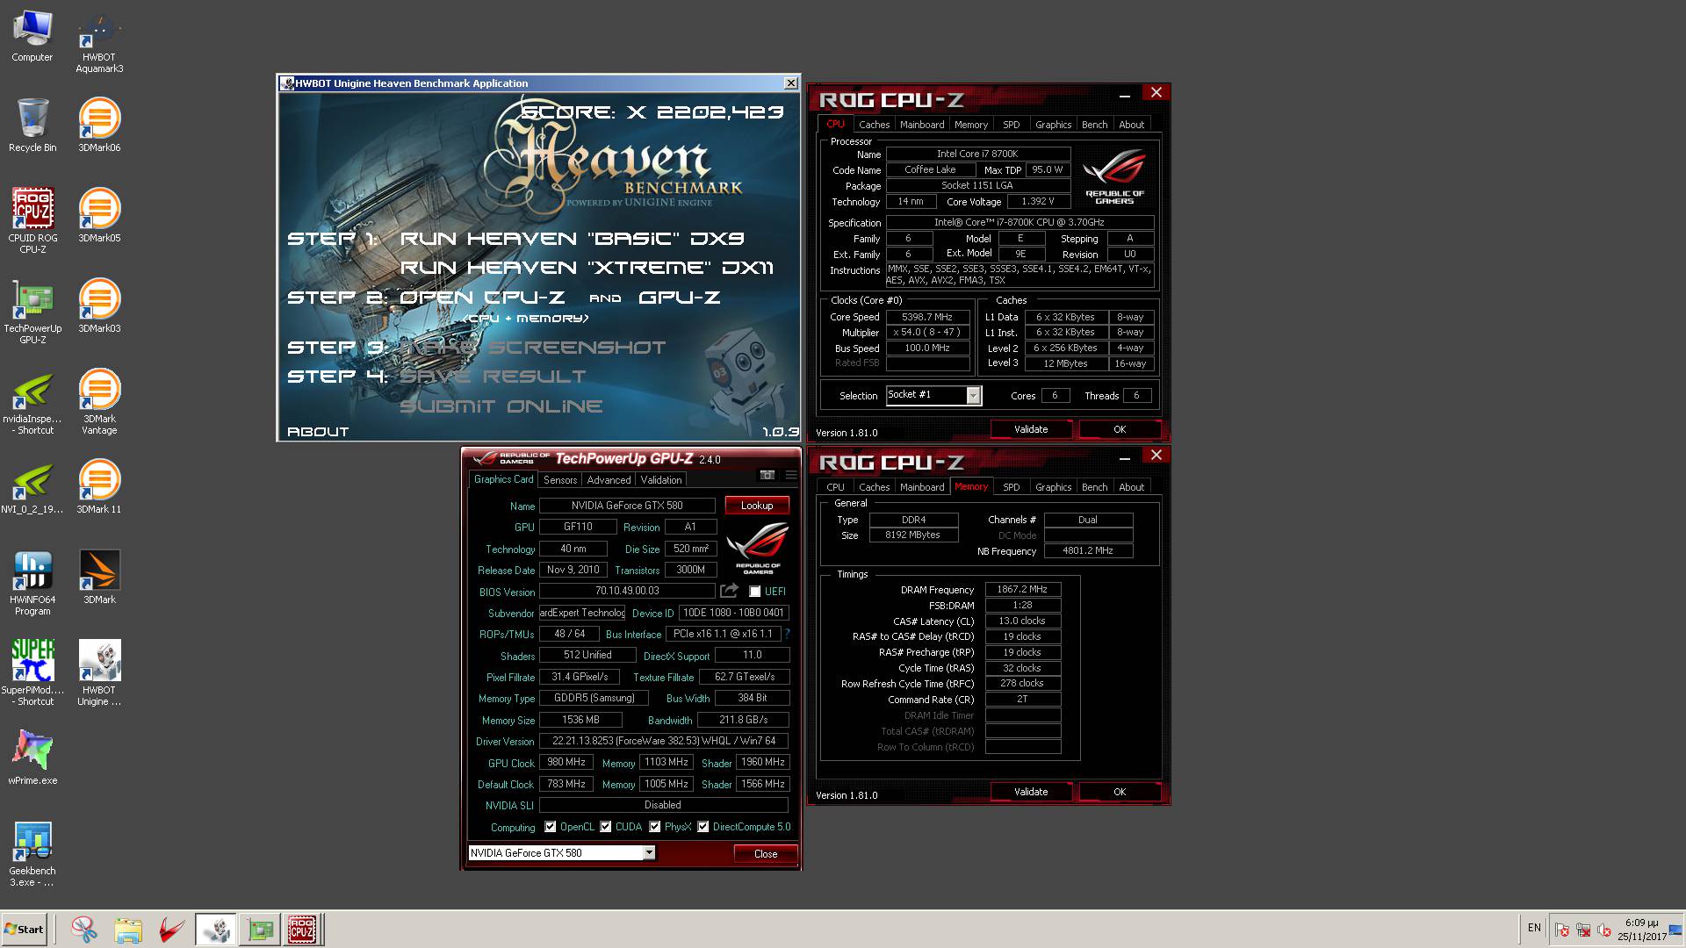
Task: Click Run Heaven "Xtreme" DX11 in HWBOT
Action: (x=587, y=268)
